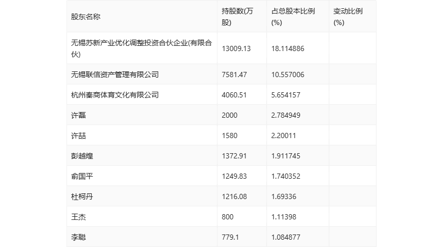Click the 变动比例(%) column header
This screenshot has width=443, height=247.
(348, 17)
